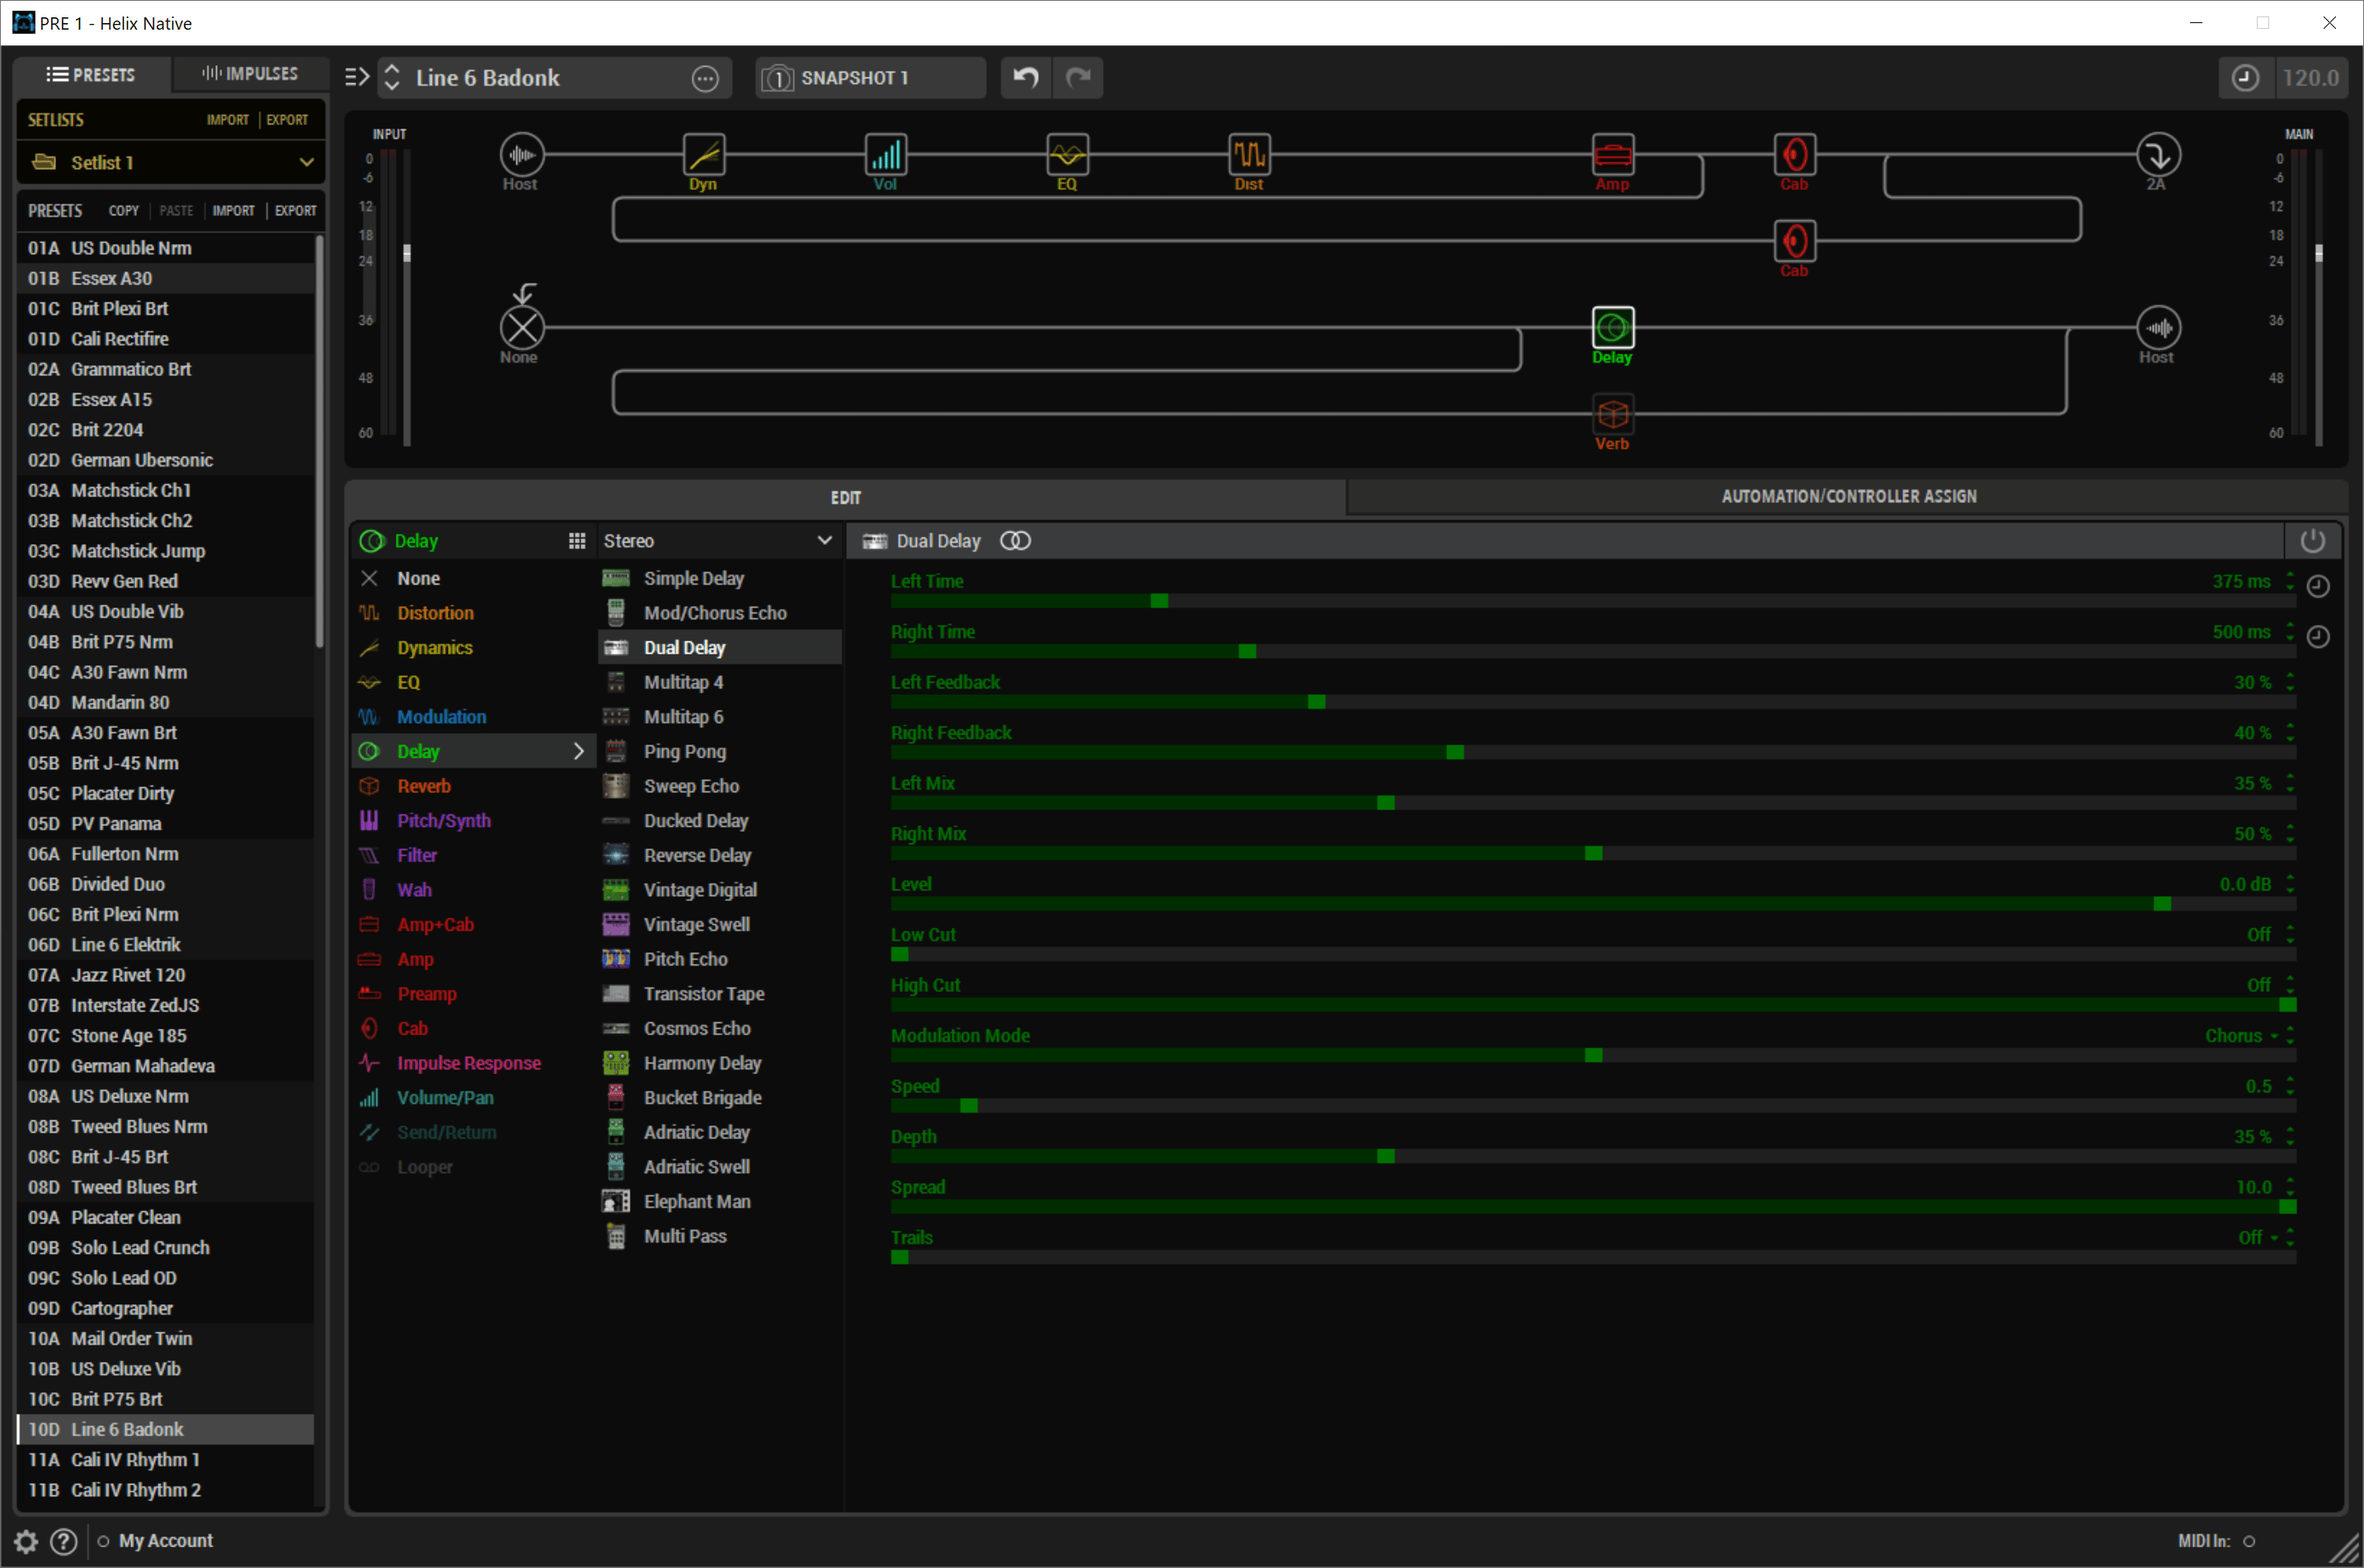
Task: Select the Dyn block in signal chain
Action: [x=703, y=155]
